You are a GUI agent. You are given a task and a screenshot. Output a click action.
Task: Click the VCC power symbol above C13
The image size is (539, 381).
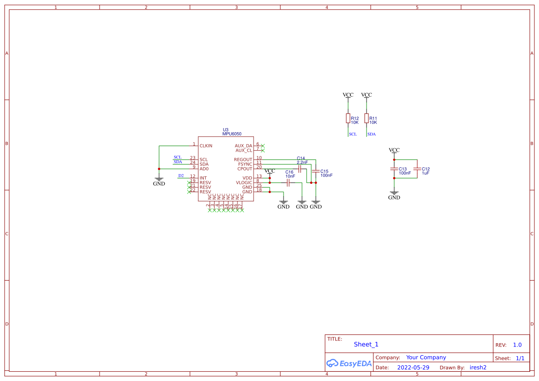(394, 151)
